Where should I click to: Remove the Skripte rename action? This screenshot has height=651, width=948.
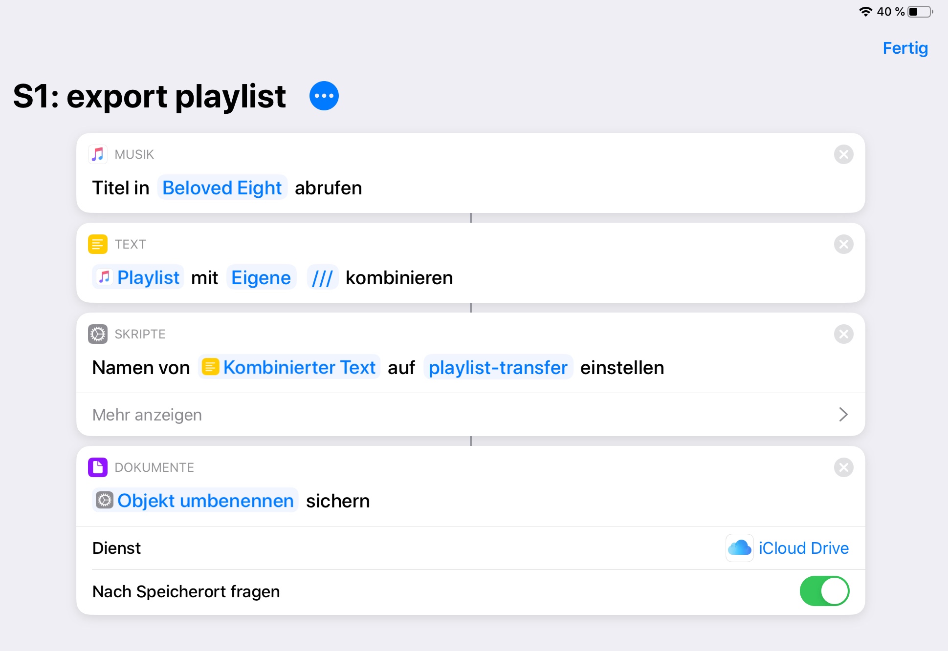click(x=843, y=334)
